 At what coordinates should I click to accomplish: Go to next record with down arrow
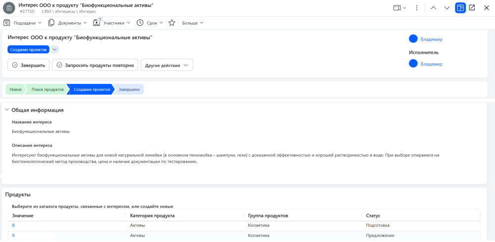click(447, 8)
